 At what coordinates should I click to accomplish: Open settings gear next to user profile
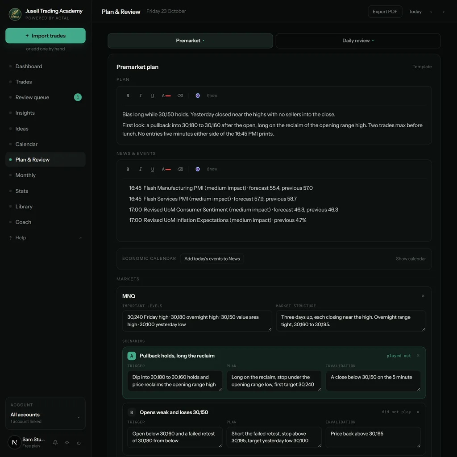(x=67, y=442)
